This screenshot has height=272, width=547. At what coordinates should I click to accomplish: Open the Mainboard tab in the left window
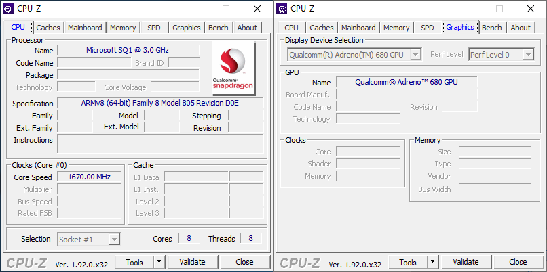click(85, 28)
